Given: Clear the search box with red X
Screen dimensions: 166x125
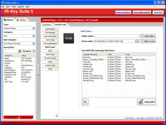Looking at the screenshot, I should pos(20,51).
